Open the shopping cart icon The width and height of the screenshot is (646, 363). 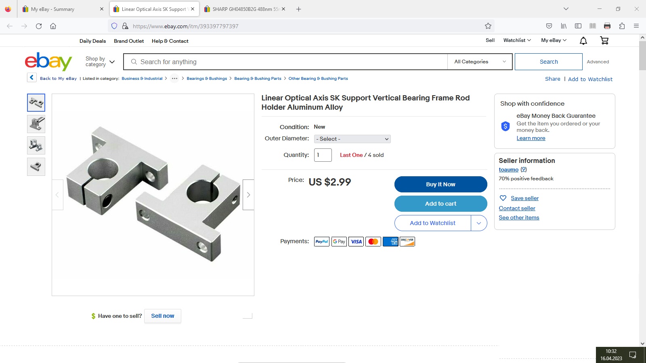coord(604,40)
